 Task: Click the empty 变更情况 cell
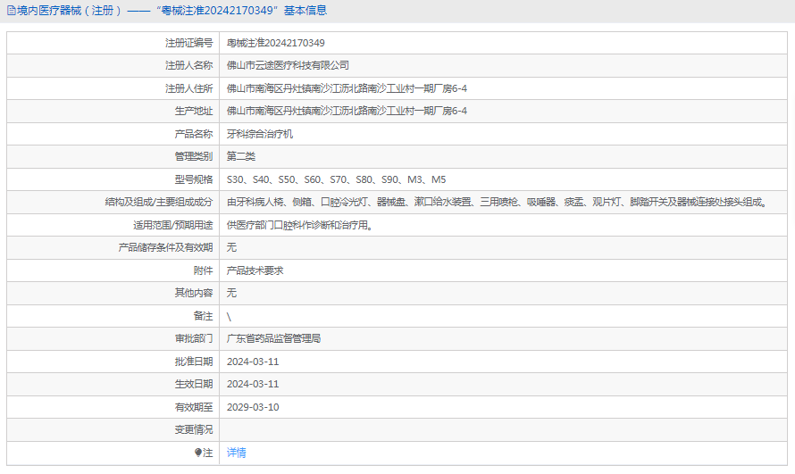pos(503,430)
